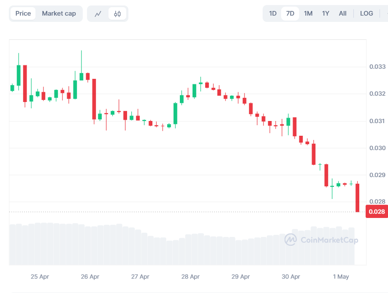Screen dimensions: 388x293
Task: Switch to the line chart view
Action: (98, 13)
